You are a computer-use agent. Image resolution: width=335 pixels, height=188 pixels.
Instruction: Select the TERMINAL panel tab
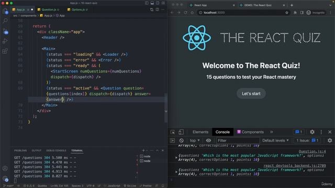(77, 150)
